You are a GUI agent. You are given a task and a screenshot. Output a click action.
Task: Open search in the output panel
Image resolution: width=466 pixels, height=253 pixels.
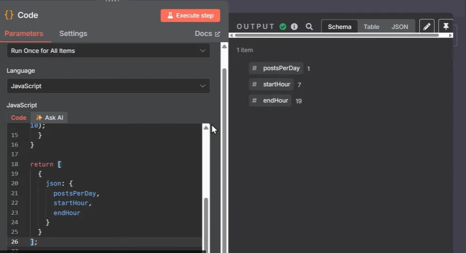[x=309, y=27]
